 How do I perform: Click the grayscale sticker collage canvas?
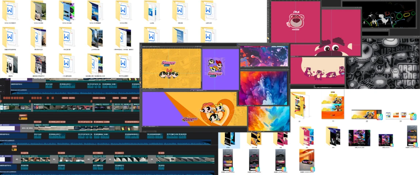[383, 64]
